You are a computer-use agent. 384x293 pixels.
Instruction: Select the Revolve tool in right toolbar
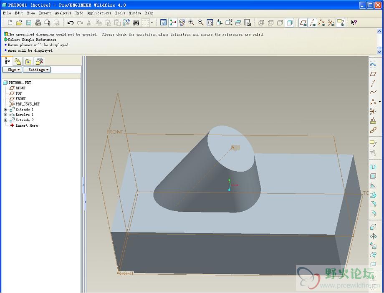point(373,236)
